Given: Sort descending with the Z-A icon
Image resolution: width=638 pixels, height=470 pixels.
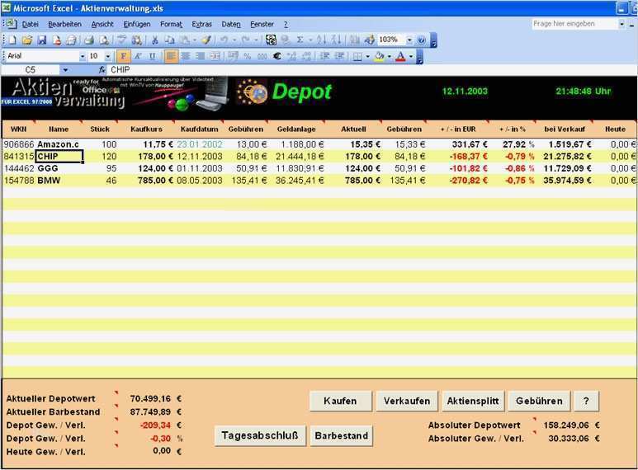Looking at the screenshot, I should (x=336, y=40).
